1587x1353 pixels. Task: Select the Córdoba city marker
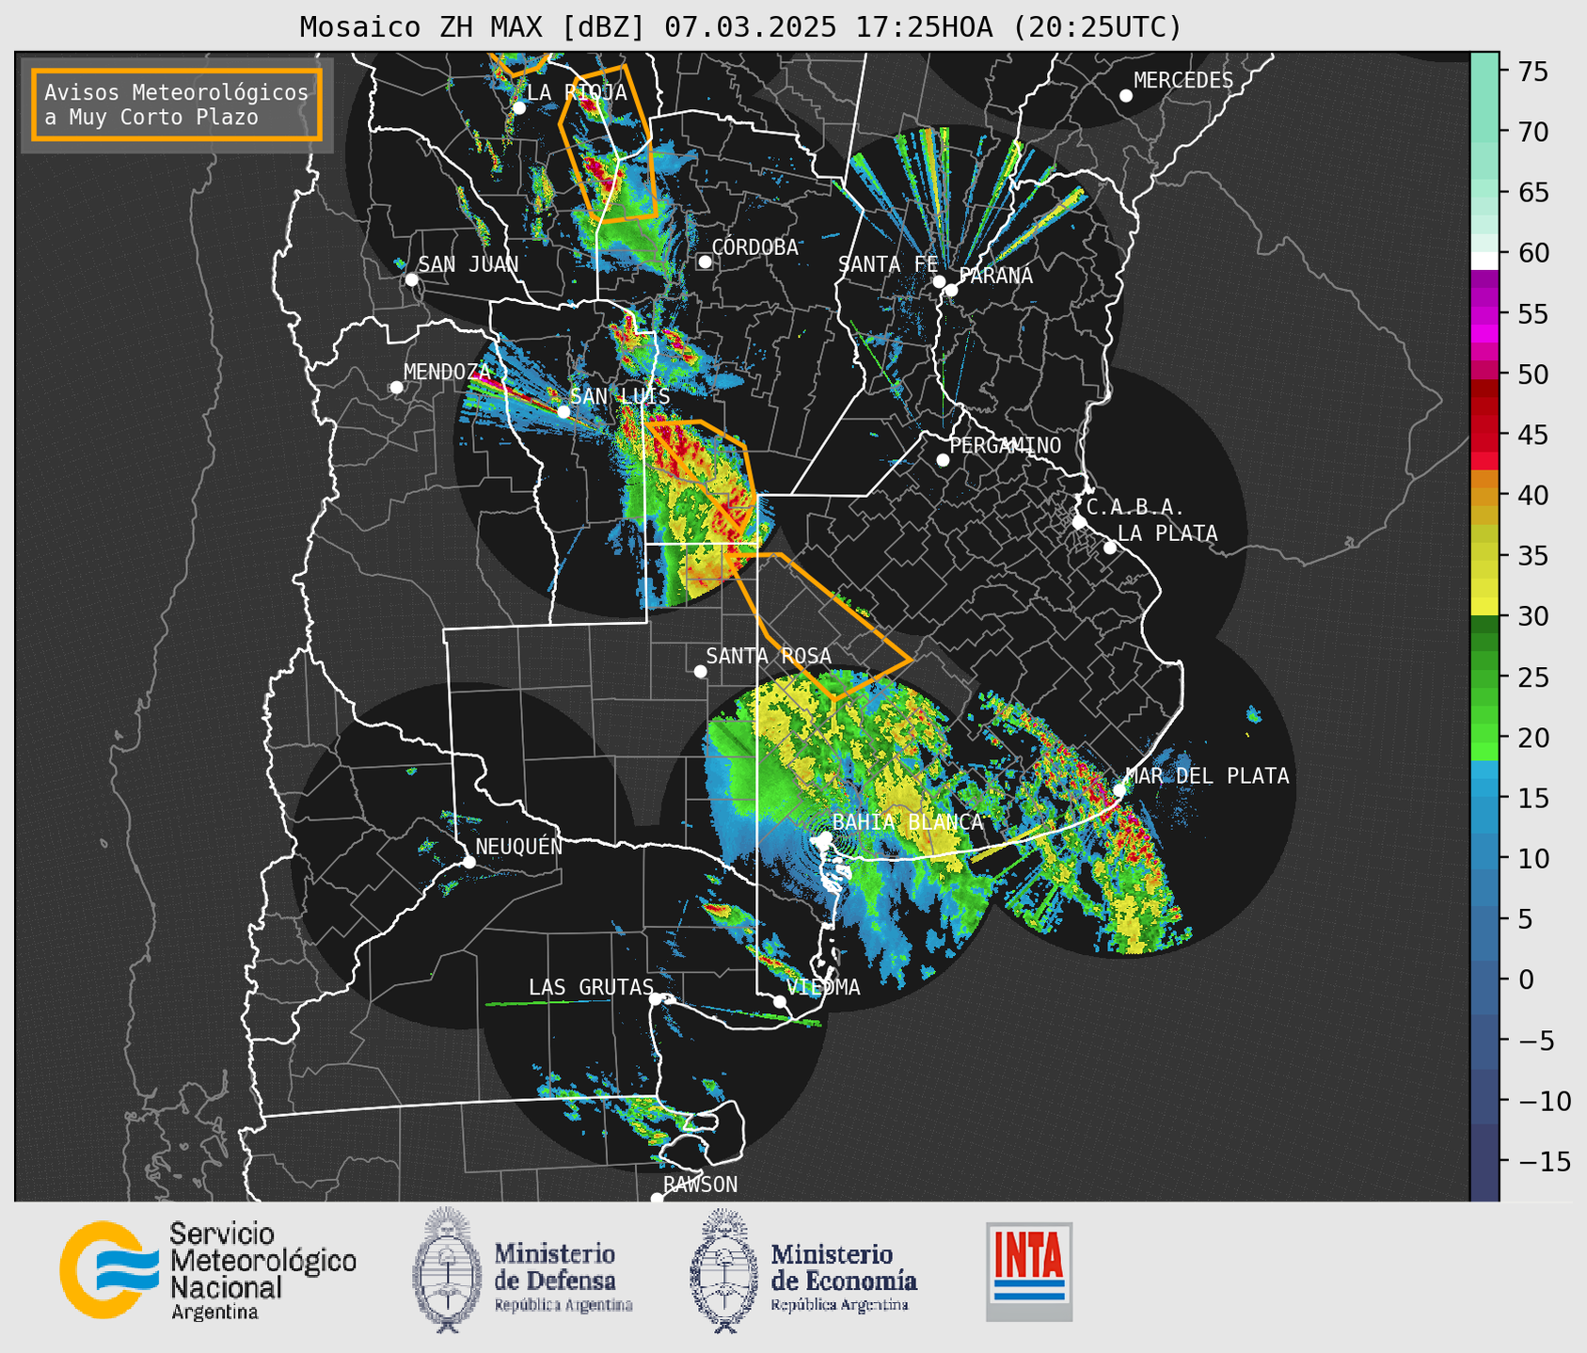click(705, 262)
